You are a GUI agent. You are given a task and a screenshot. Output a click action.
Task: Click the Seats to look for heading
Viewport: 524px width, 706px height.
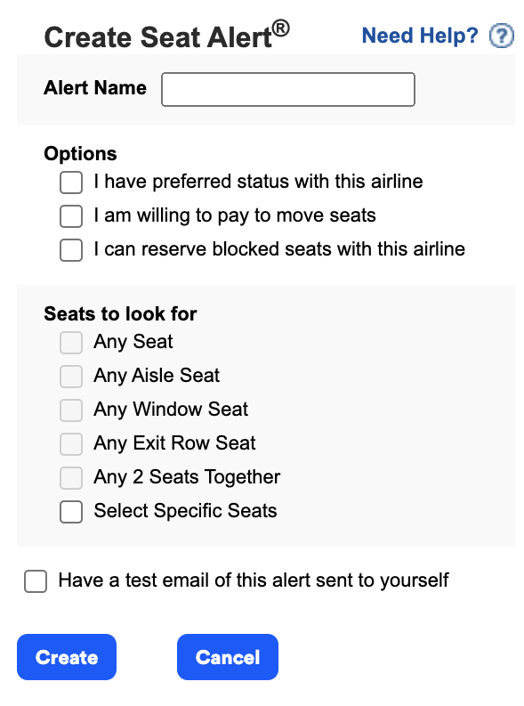120,314
